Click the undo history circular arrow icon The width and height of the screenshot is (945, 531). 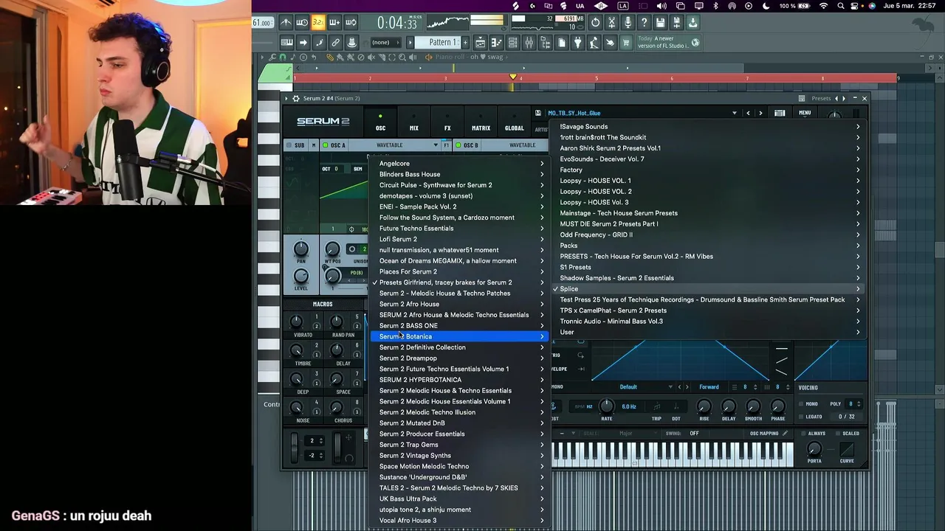595,22
